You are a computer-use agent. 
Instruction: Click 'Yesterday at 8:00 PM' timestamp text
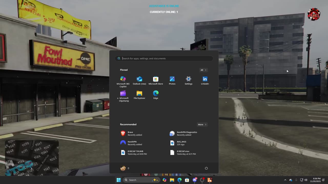tap(137, 154)
